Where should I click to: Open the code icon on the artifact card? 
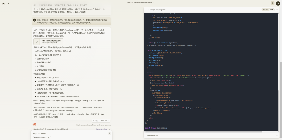(37, 42)
